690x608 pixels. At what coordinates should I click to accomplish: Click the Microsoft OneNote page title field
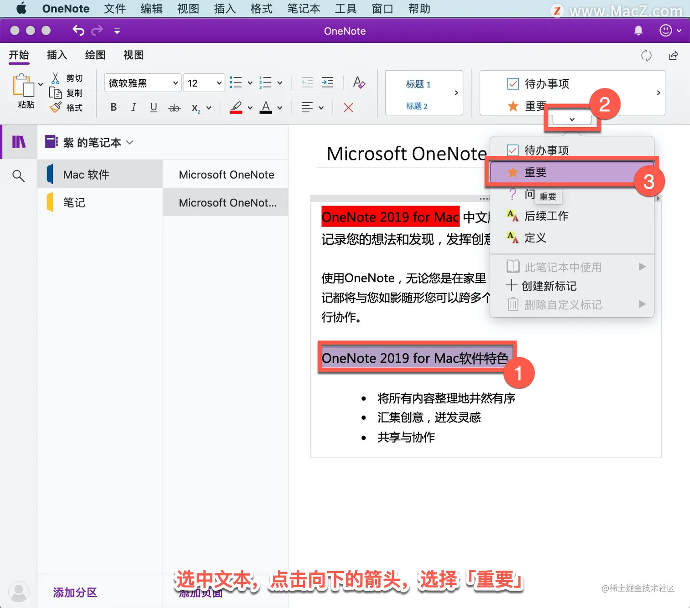(407, 154)
